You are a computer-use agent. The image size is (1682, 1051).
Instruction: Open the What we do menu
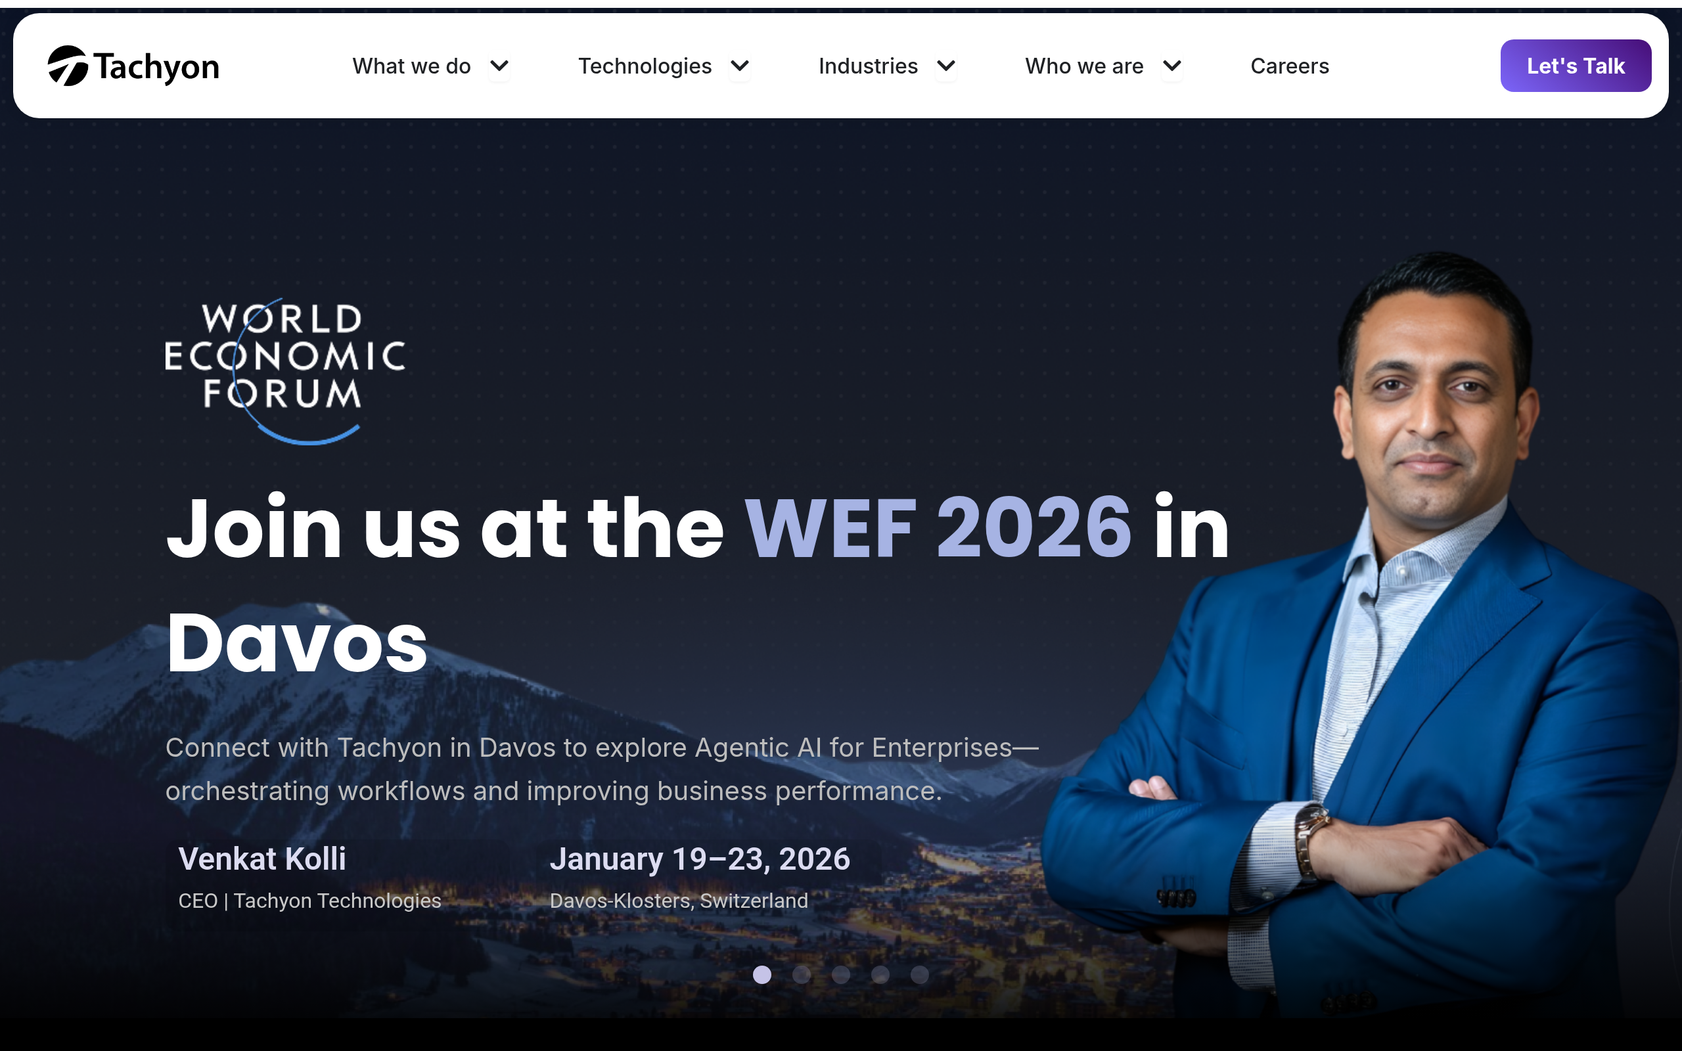(x=411, y=66)
